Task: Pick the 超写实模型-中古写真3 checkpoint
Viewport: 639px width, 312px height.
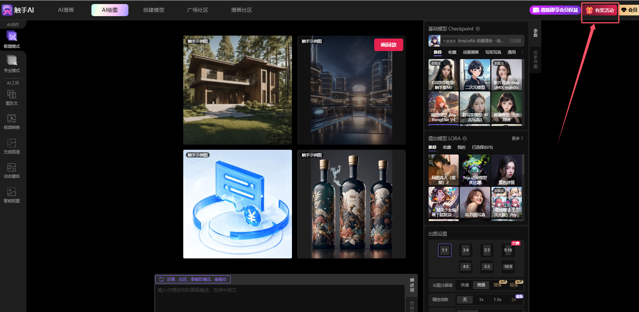Action: click(475, 107)
